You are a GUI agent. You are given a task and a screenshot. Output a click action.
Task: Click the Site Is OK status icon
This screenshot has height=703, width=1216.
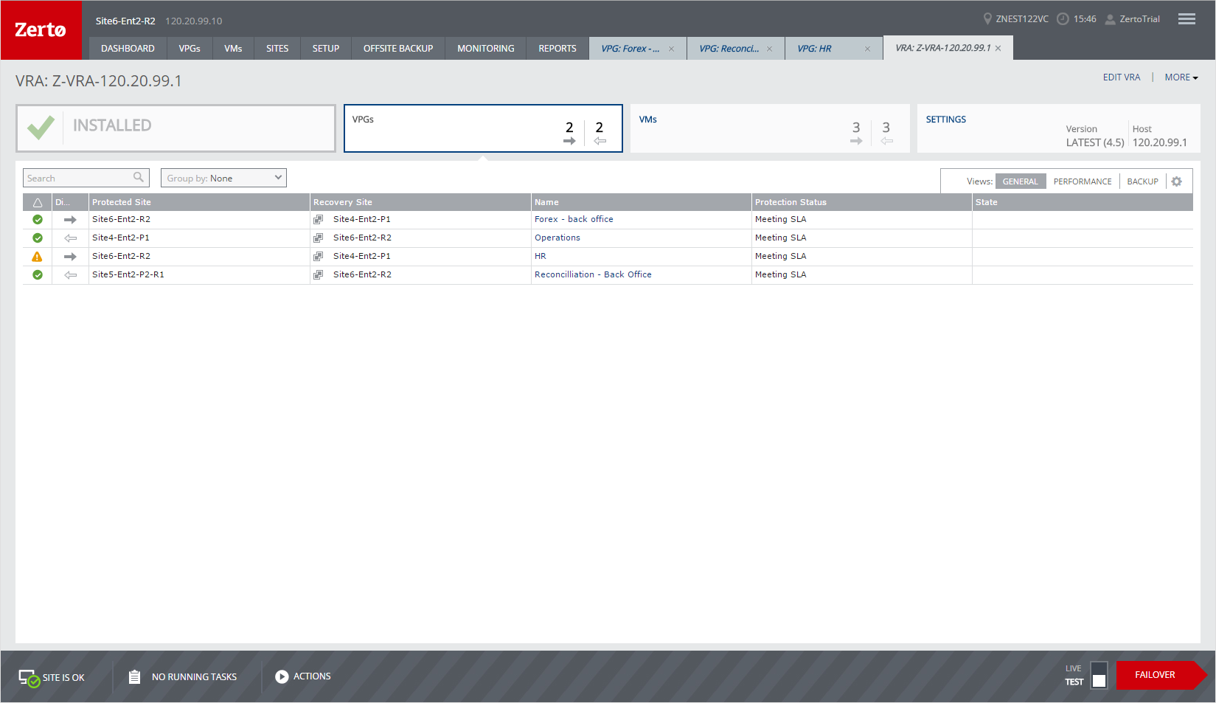coord(29,678)
